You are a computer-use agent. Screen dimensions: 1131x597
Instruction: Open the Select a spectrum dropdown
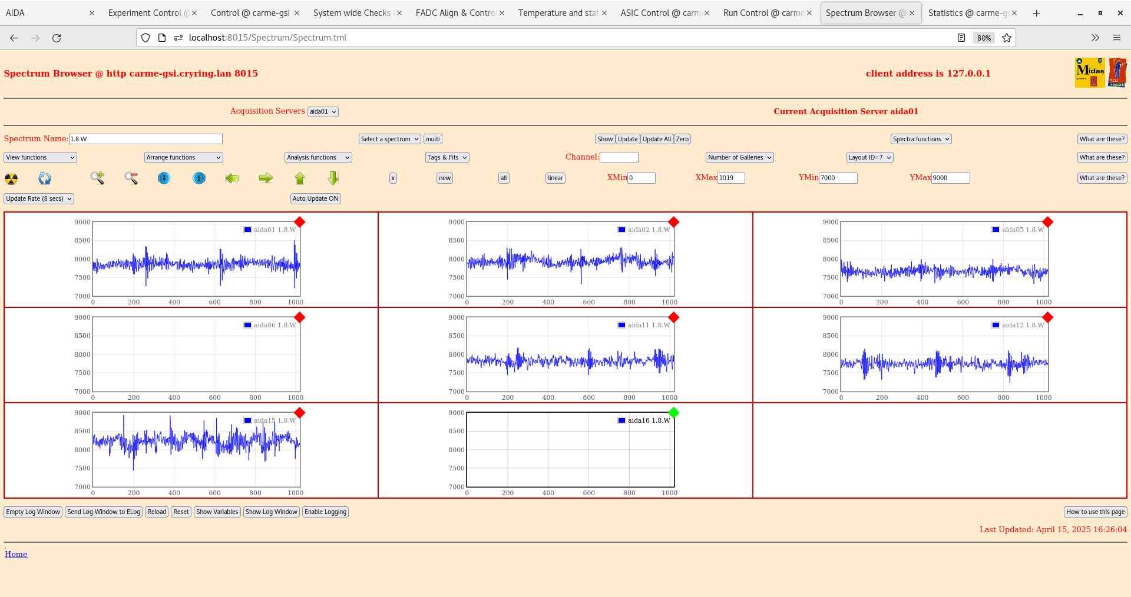pos(389,139)
